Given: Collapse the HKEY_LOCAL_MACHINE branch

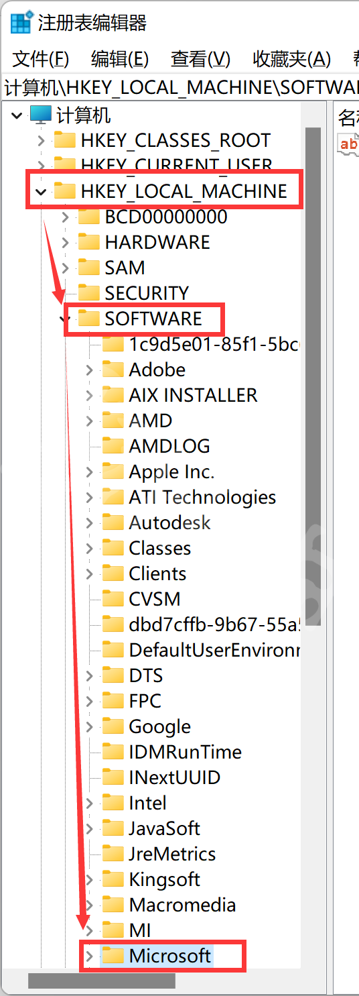Looking at the screenshot, I should 41,192.
